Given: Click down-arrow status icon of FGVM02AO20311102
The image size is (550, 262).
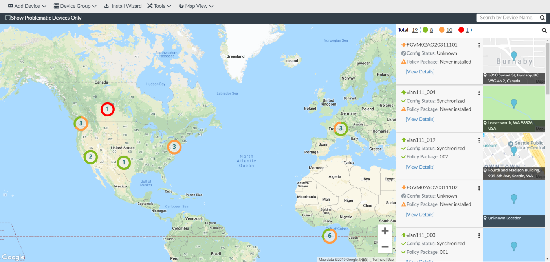Looking at the screenshot, I should point(403,187).
